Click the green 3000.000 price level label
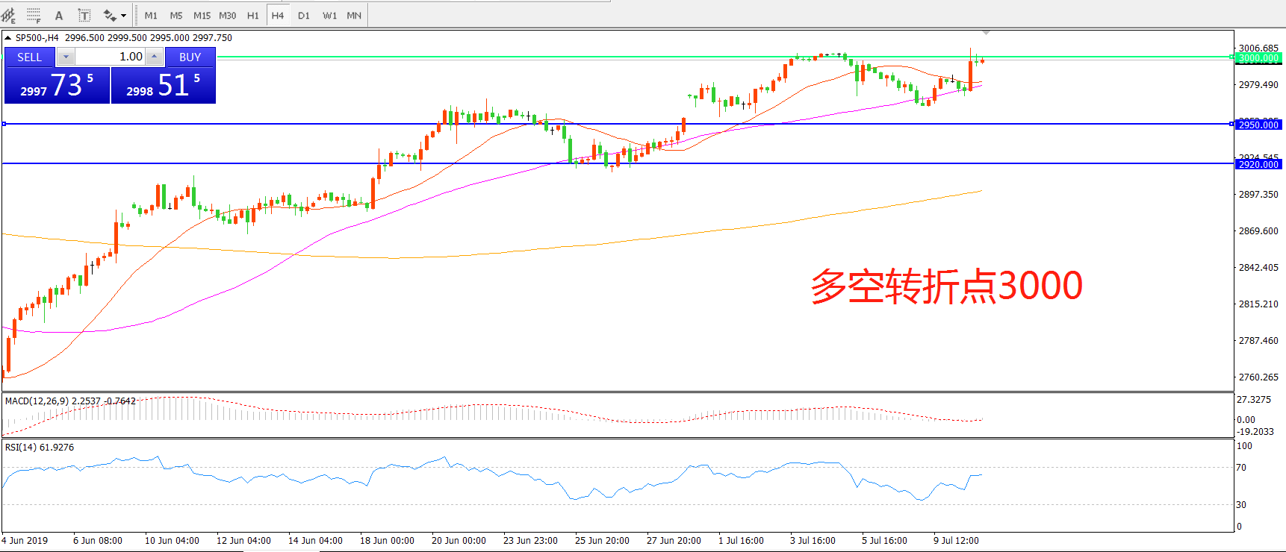 [1259, 58]
